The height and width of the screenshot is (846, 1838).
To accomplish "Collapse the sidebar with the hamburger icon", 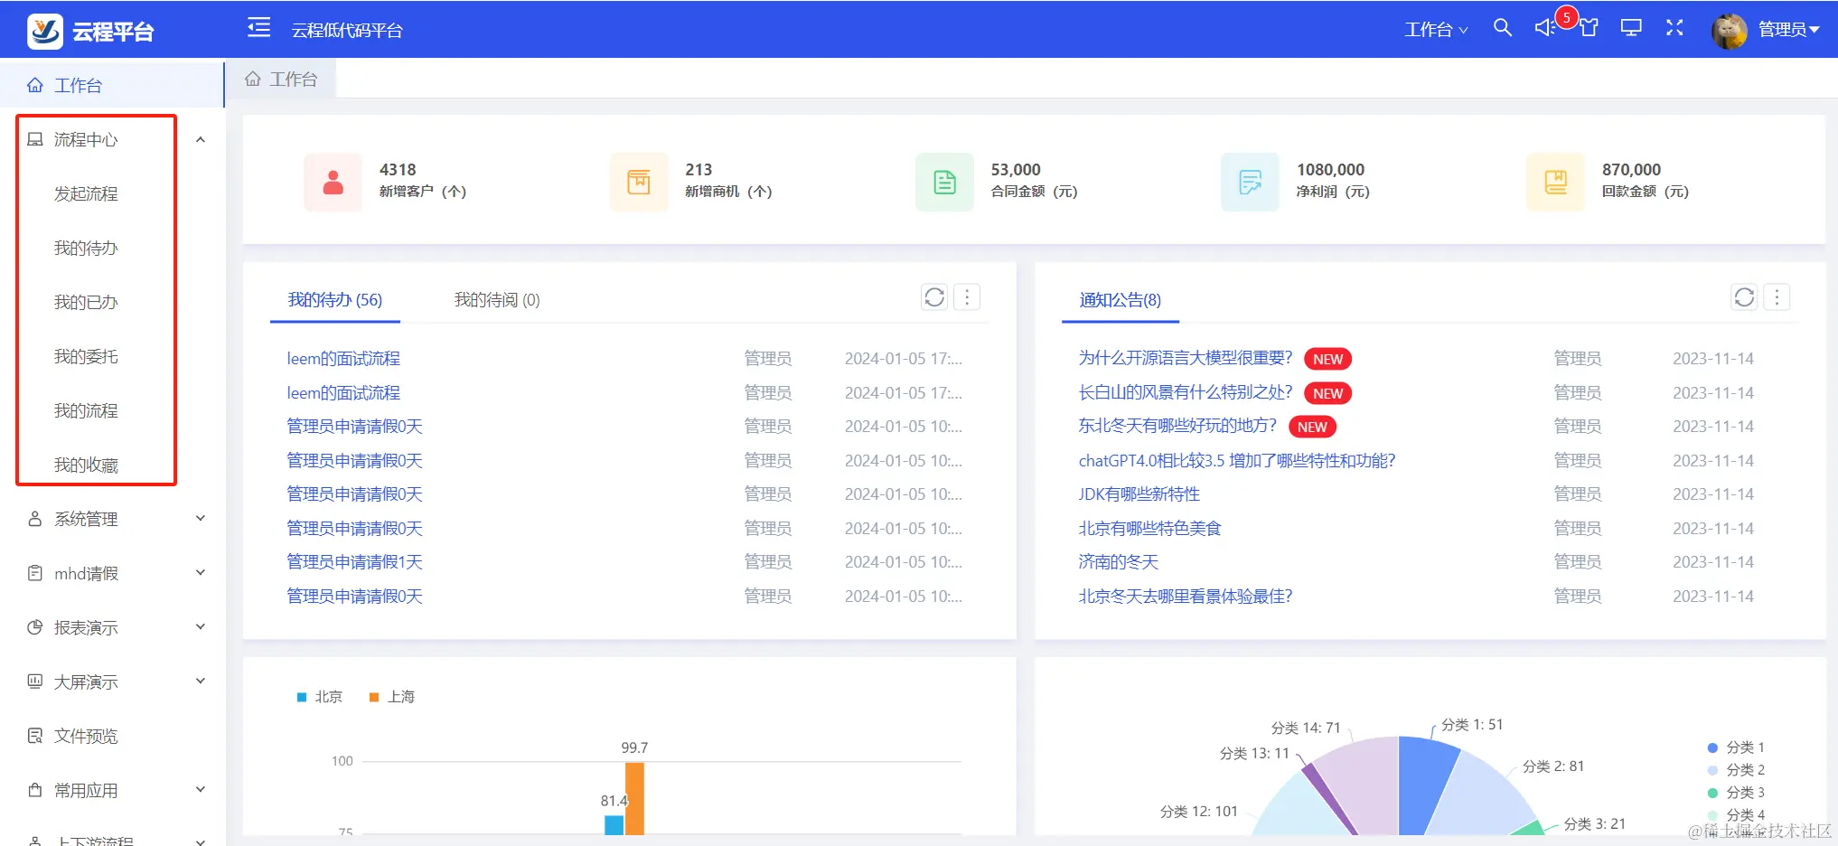I will [x=258, y=28].
